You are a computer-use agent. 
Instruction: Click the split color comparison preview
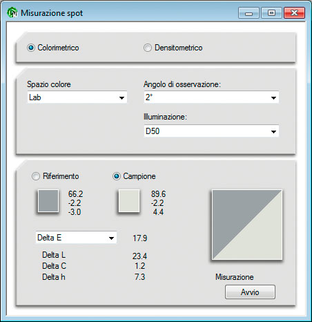tap(247, 225)
